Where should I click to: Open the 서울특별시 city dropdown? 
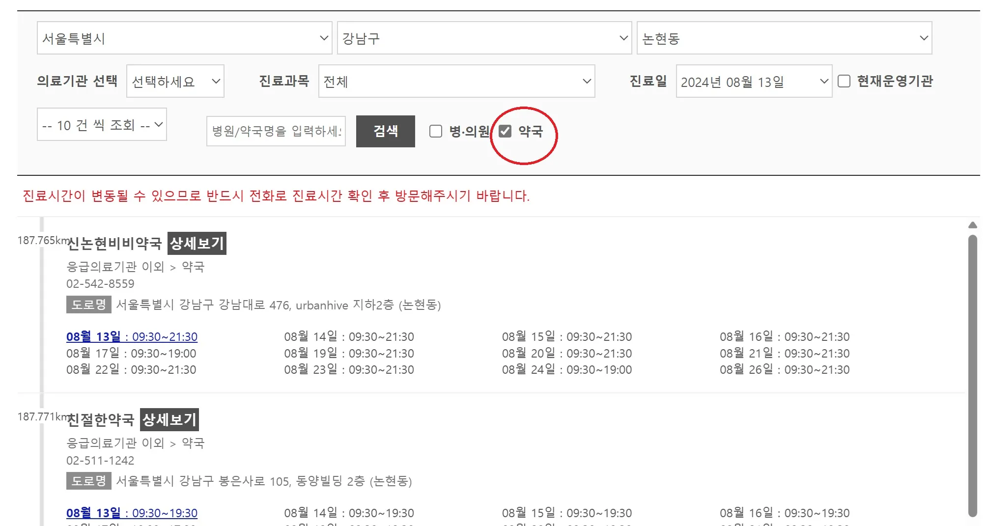184,38
